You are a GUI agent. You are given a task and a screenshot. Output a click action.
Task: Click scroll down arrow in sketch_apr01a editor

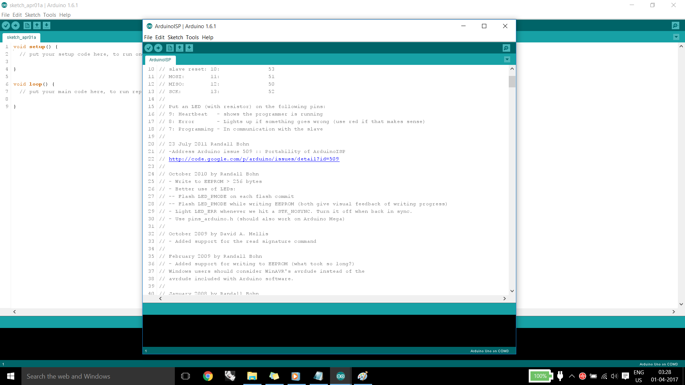[681, 304]
